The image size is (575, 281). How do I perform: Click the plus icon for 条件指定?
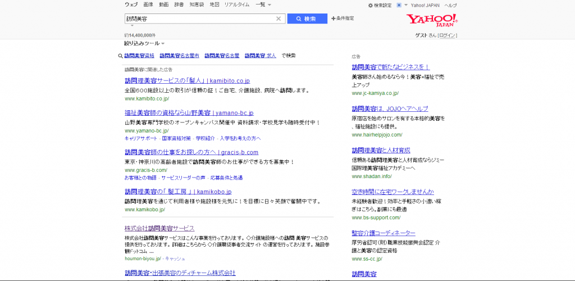point(334,19)
